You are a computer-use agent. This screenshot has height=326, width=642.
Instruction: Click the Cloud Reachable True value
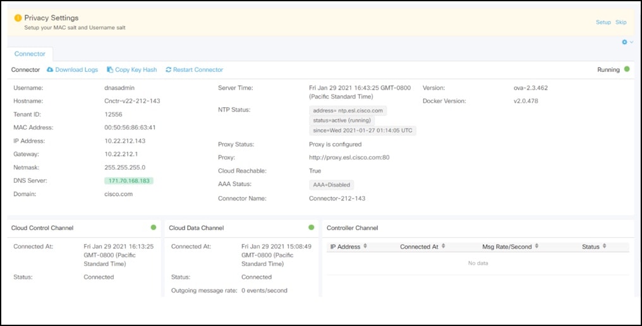315,171
